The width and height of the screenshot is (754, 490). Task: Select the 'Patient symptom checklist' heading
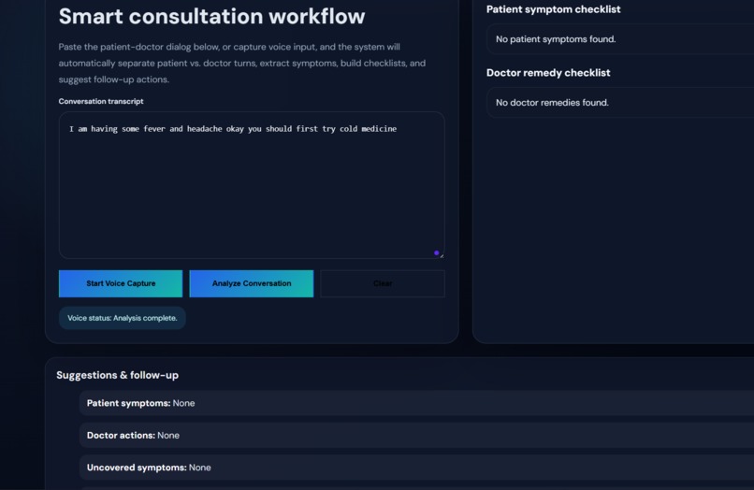click(553, 9)
